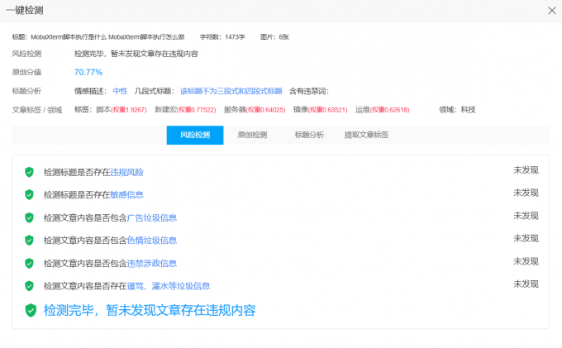Screen dimensions: 562x348
Task: Click the 字符数: 1473字 text
Action: (222, 37)
